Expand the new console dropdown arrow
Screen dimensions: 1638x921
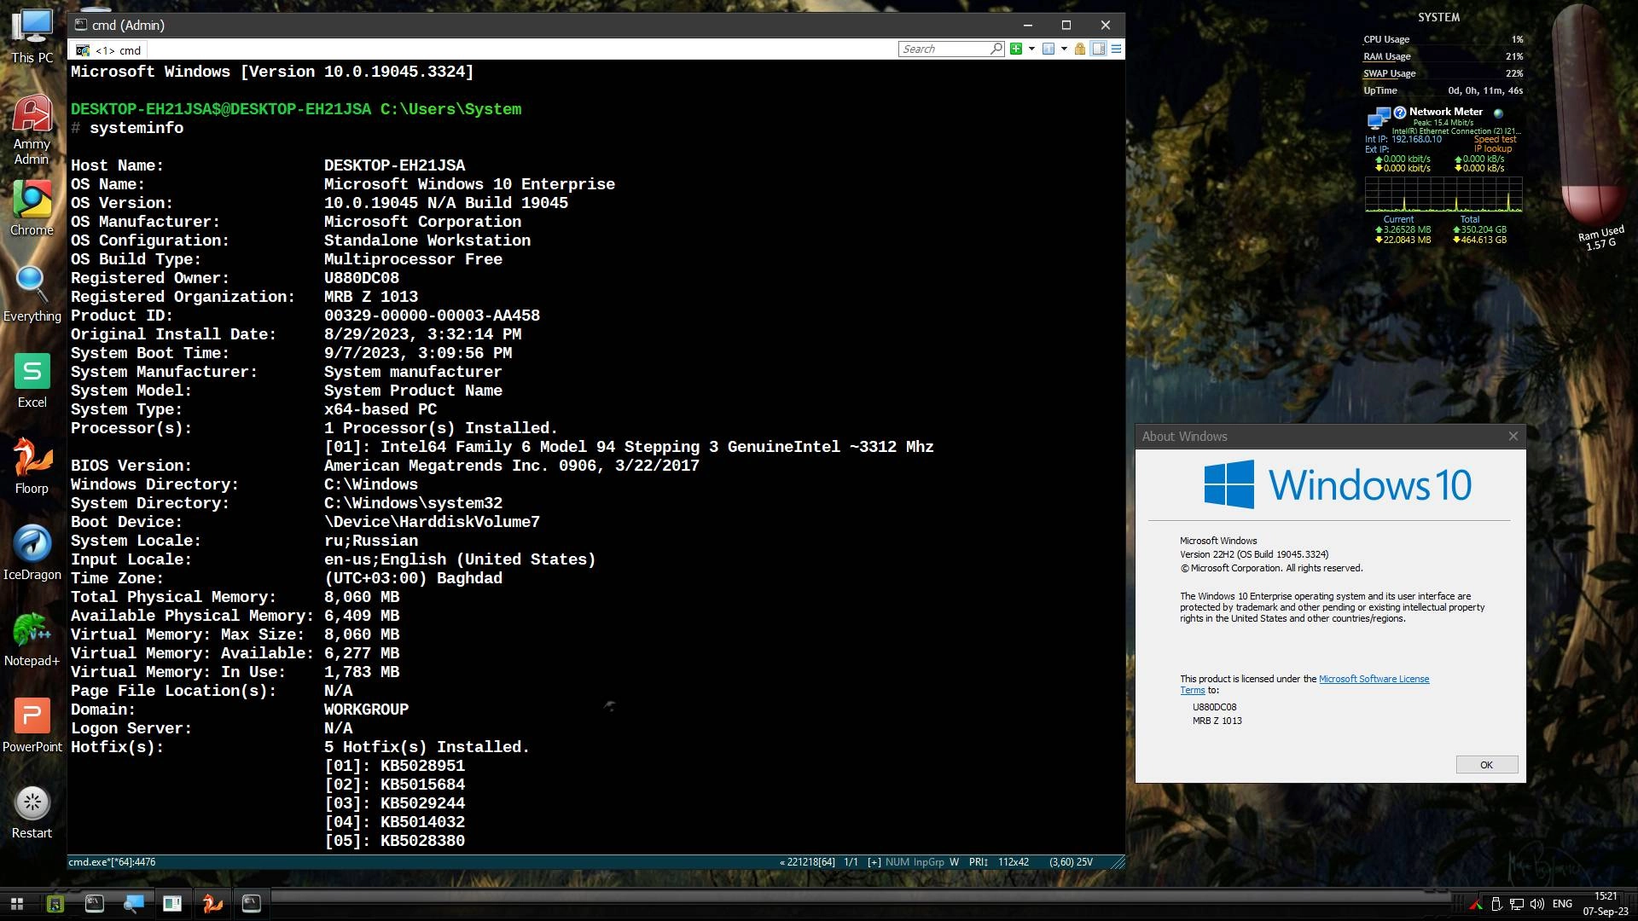1031,49
